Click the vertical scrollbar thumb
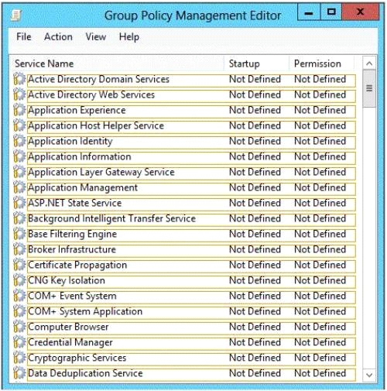387x391 pixels. tap(369, 88)
